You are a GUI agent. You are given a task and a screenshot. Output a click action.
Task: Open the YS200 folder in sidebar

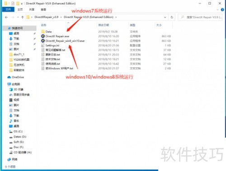pyautogui.click(x=21, y=60)
